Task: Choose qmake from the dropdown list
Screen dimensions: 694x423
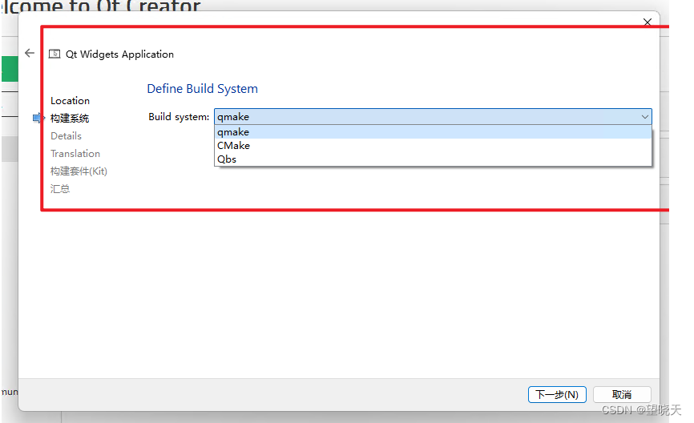Action: click(x=433, y=132)
